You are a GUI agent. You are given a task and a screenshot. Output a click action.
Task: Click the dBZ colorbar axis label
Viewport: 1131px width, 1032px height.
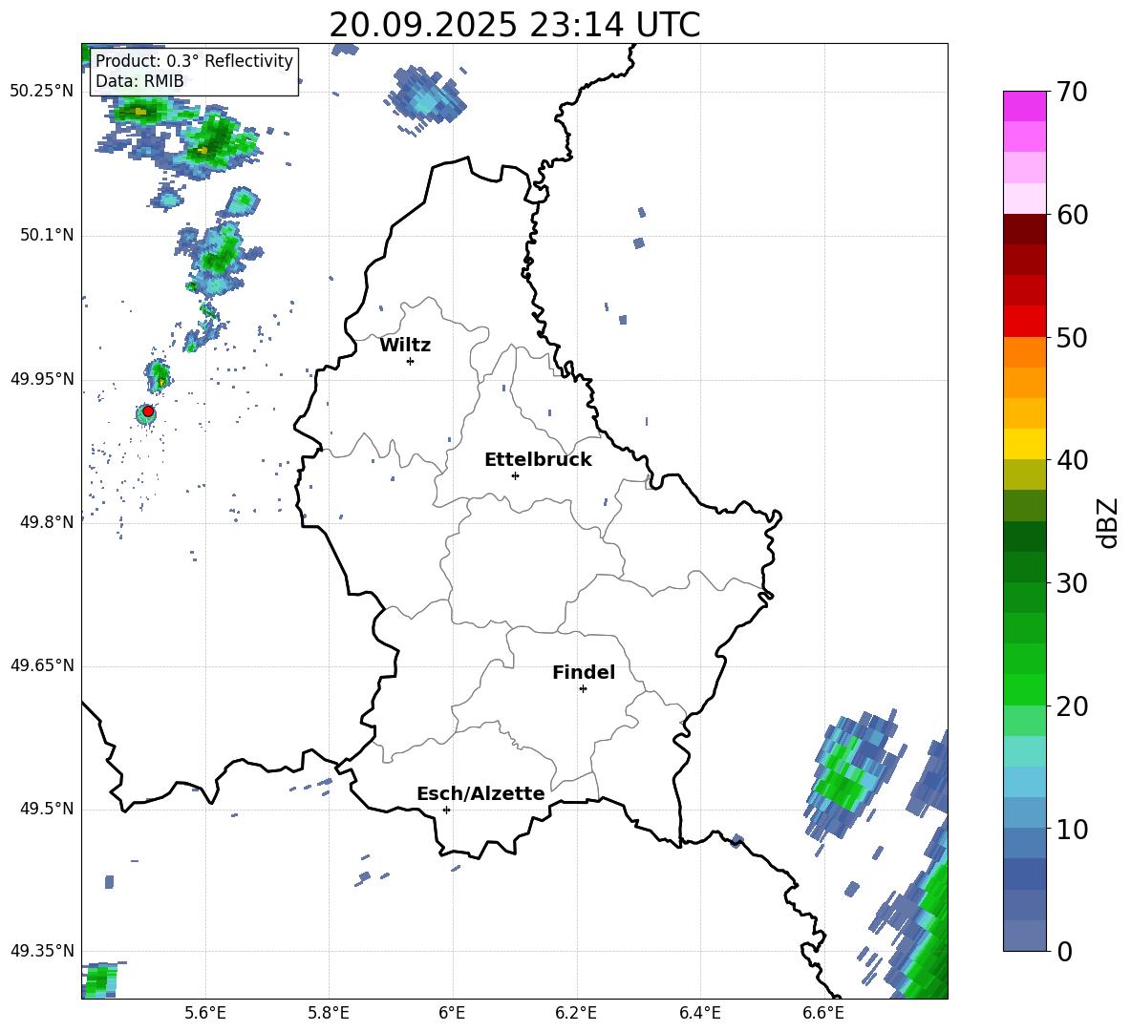(1107, 522)
